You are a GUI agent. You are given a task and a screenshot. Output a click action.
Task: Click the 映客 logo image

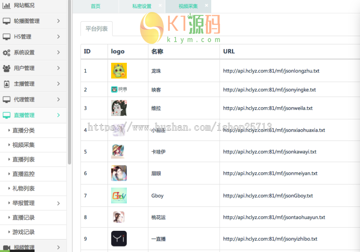pos(119,89)
